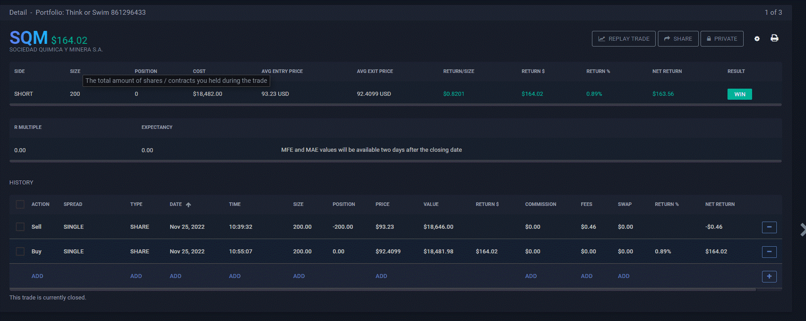Remove the Buy row with its minus icon
This screenshot has width=806, height=321.
[x=769, y=252]
